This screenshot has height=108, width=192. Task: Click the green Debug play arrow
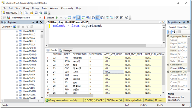coord(57,18)
